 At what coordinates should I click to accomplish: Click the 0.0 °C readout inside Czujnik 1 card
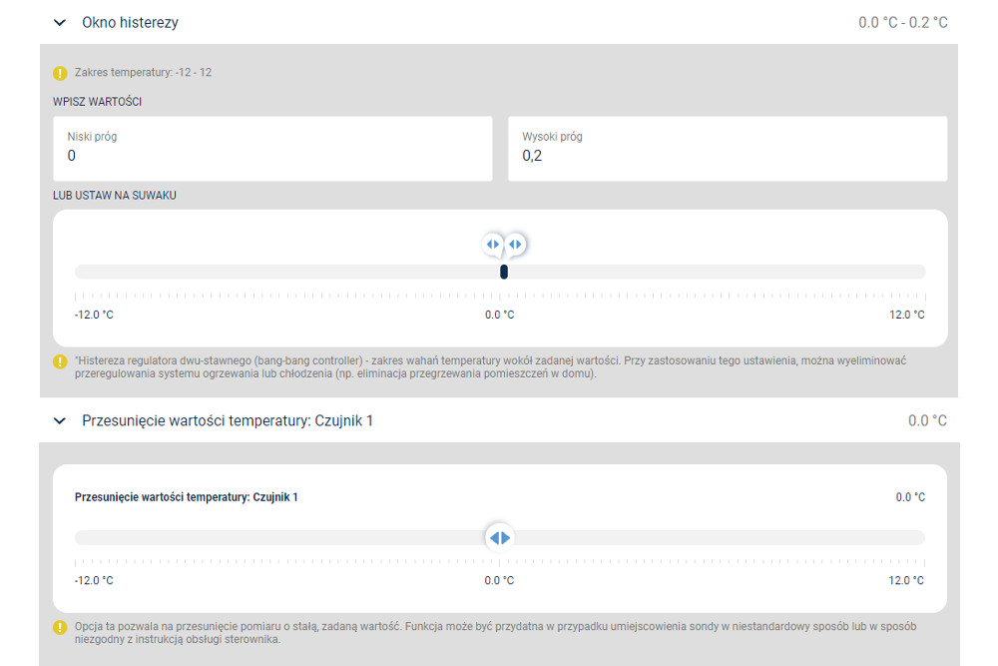coord(910,497)
